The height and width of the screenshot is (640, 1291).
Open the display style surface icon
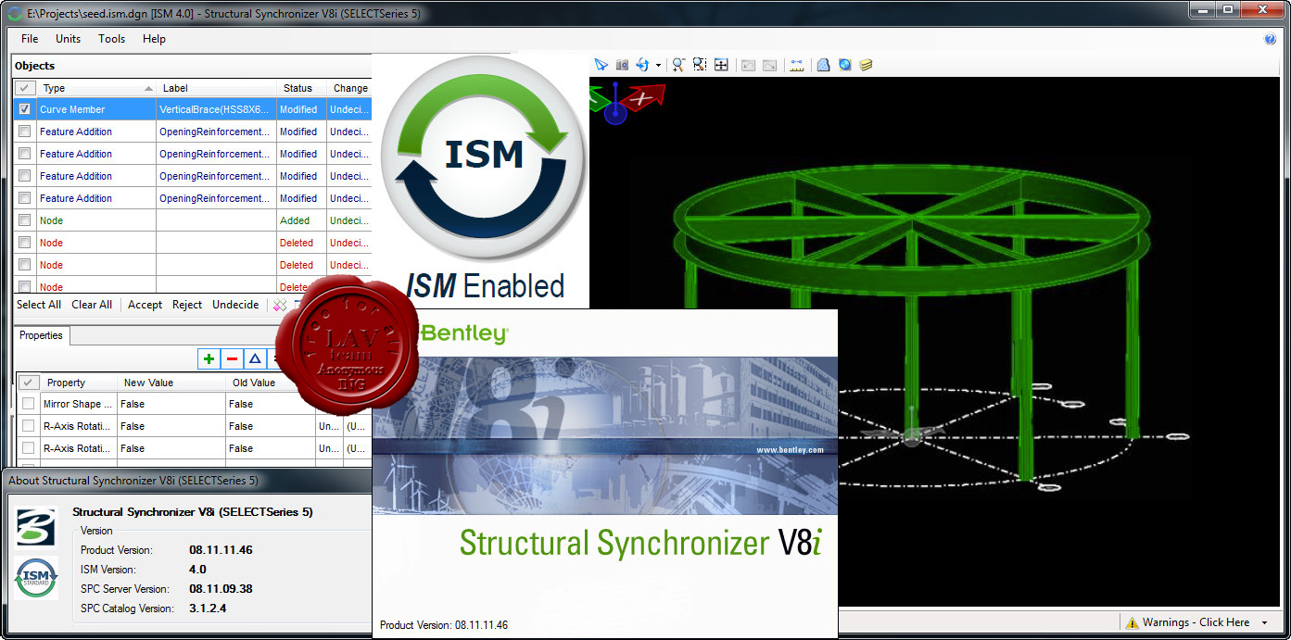tap(823, 65)
